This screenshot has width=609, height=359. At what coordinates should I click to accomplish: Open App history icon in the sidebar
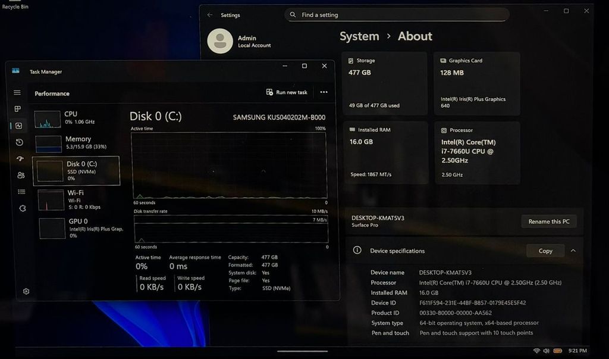coord(19,142)
